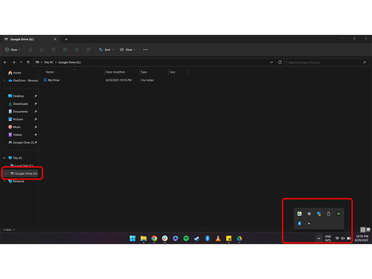This screenshot has height=279, width=372.
Task: Open Google Drive icon in tray overflow
Action: point(299,214)
